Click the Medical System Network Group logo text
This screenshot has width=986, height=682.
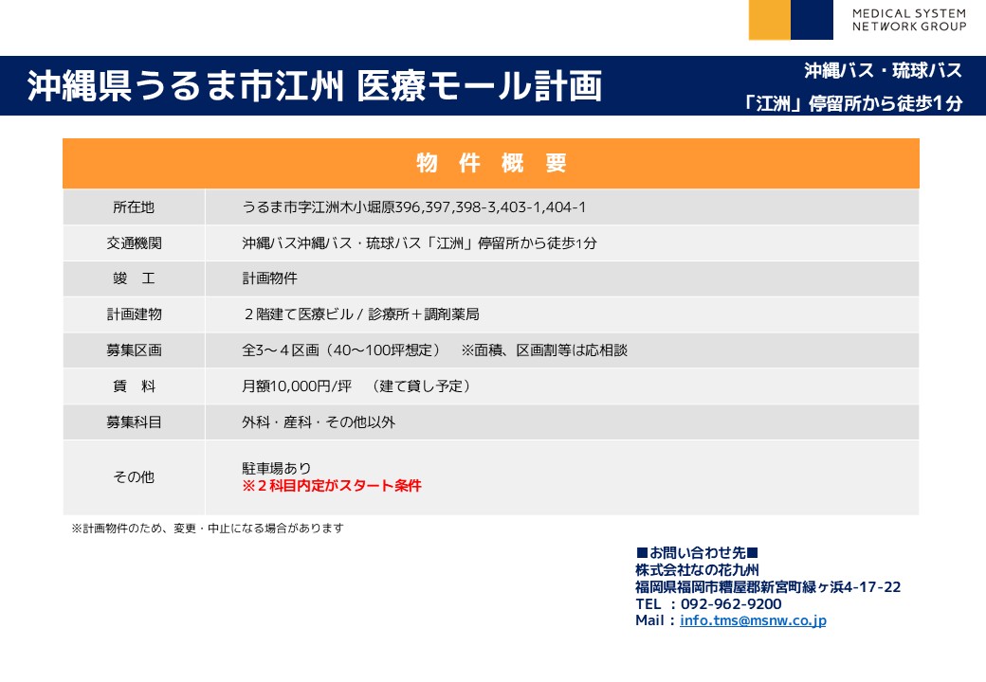click(x=909, y=20)
